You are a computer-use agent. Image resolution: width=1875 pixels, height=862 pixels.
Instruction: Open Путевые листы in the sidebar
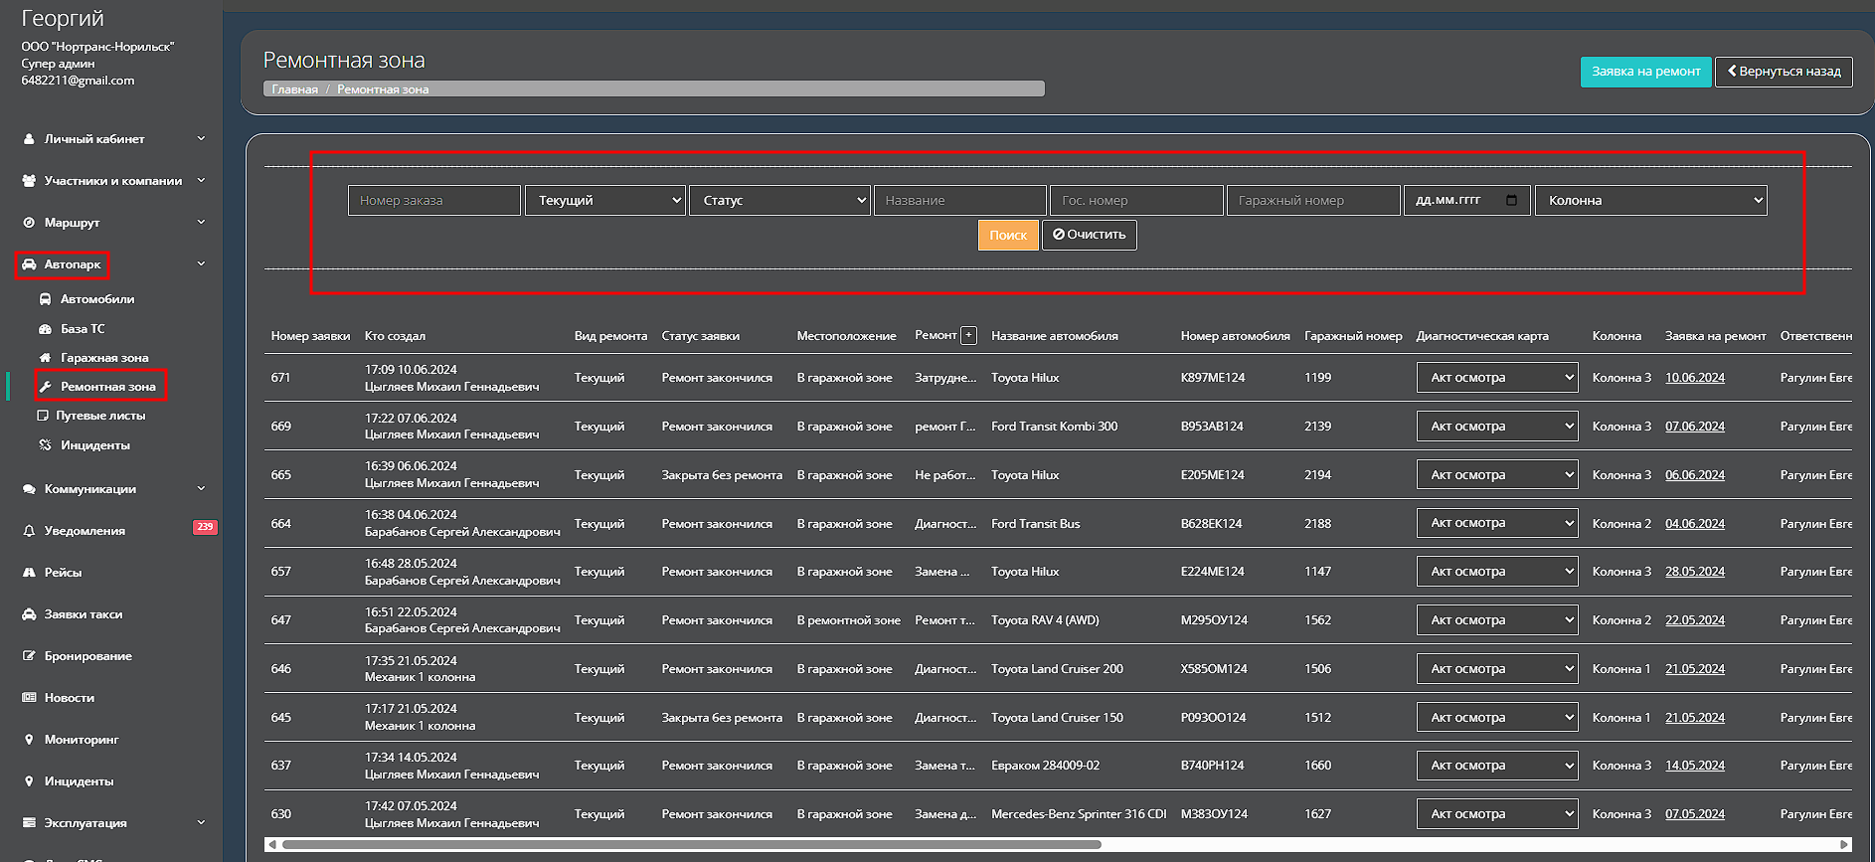tap(99, 416)
